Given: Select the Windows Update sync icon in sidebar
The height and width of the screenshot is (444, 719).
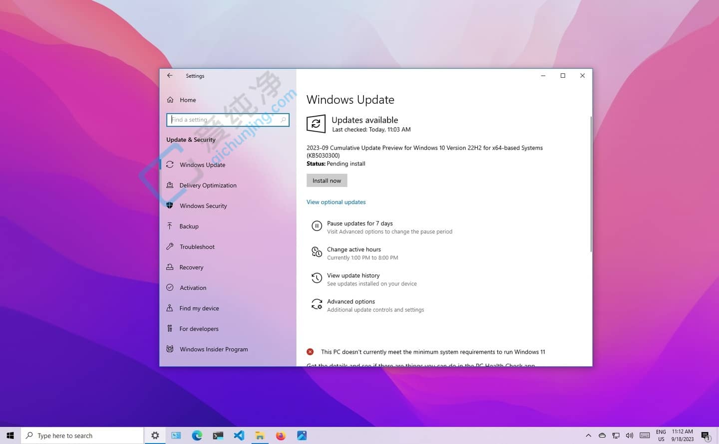Looking at the screenshot, I should [x=170, y=165].
